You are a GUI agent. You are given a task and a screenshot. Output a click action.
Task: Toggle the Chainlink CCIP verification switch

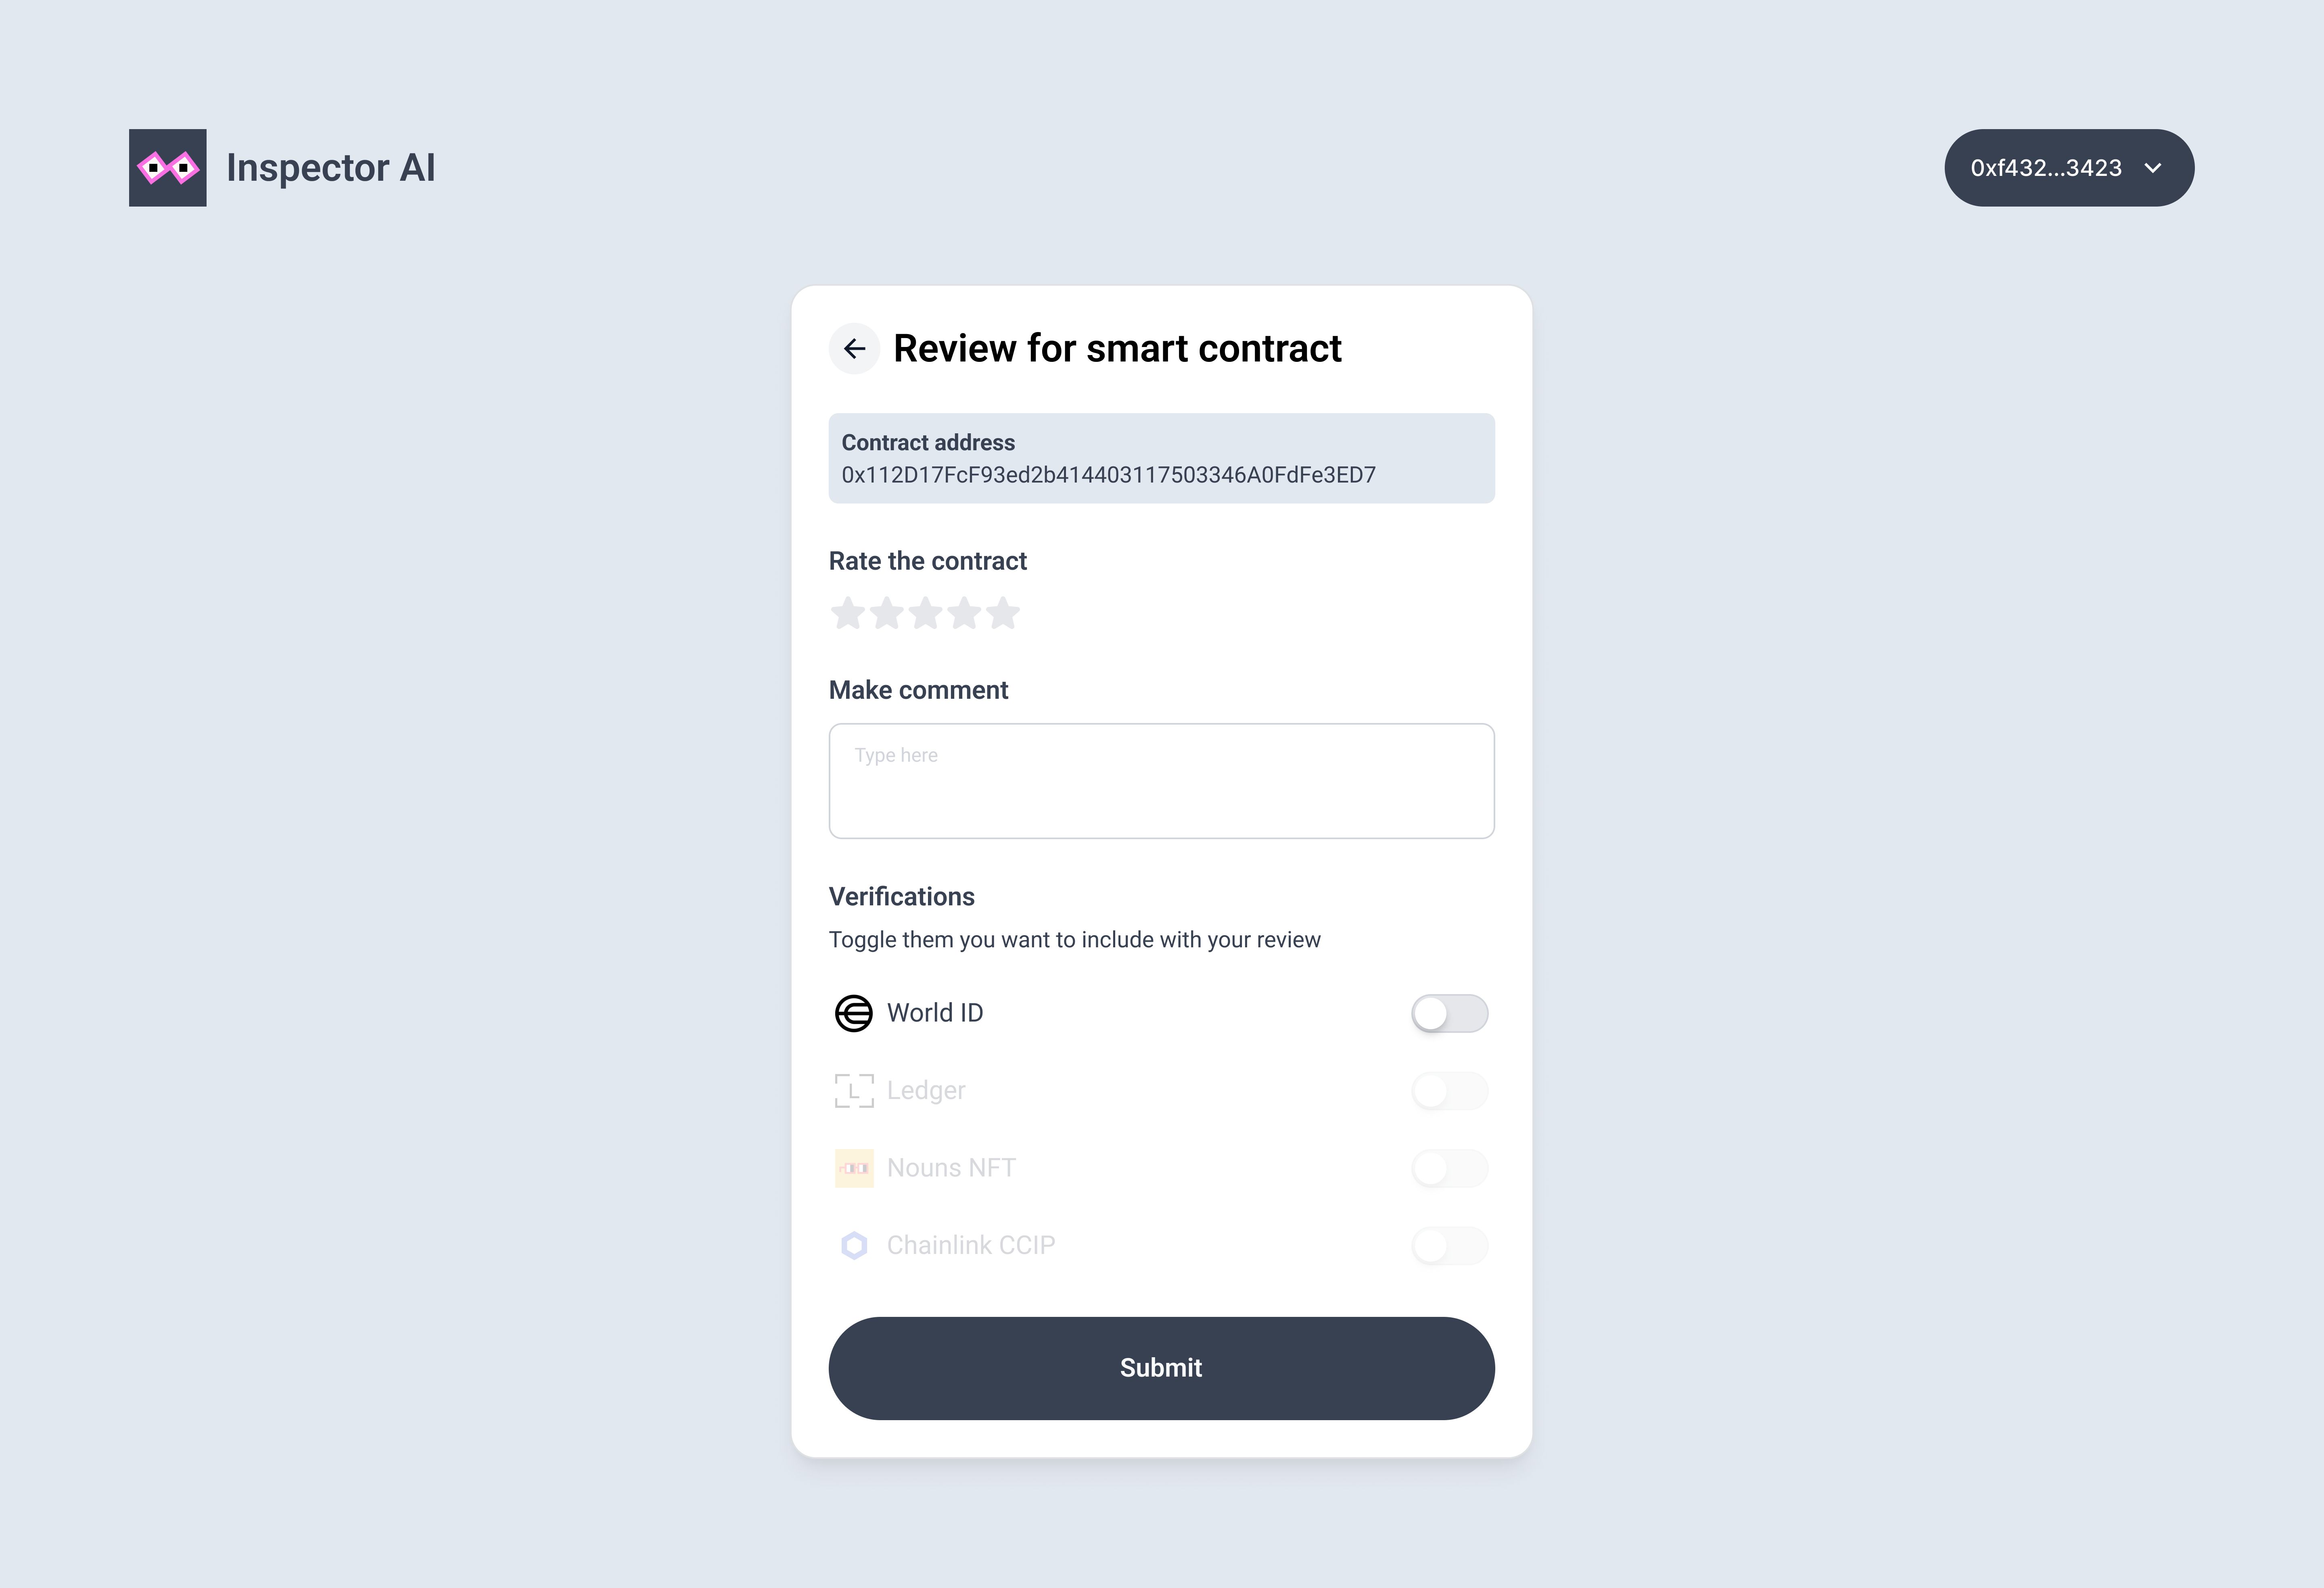(1448, 1245)
